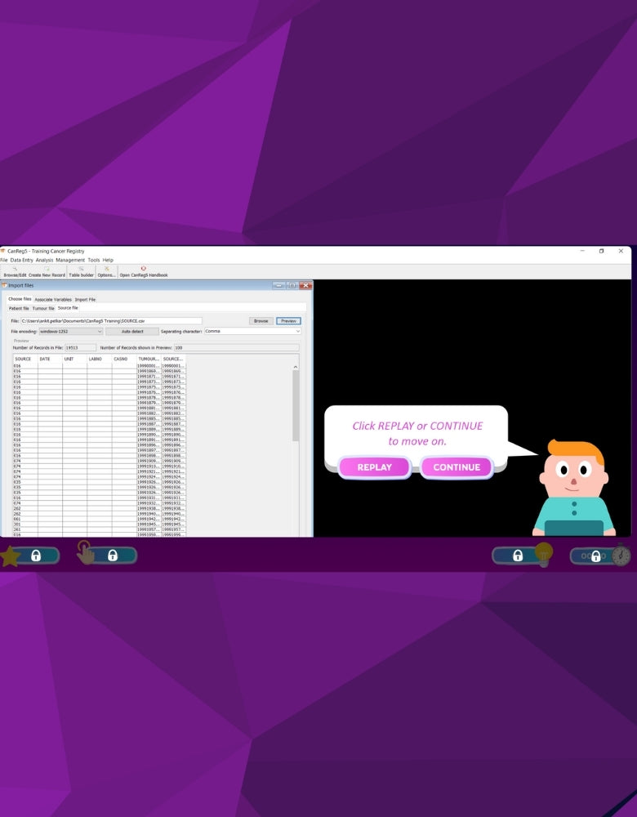Image resolution: width=637 pixels, height=817 pixels.
Task: Click the lock beside the lightbulb
Action: click(518, 556)
